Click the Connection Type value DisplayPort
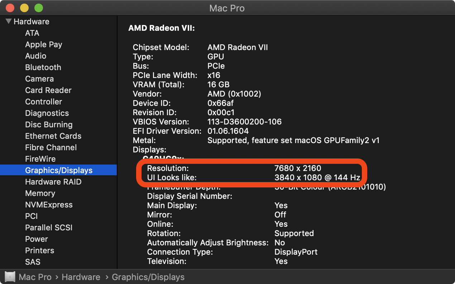Screen dimensions: 455x284 296,252
